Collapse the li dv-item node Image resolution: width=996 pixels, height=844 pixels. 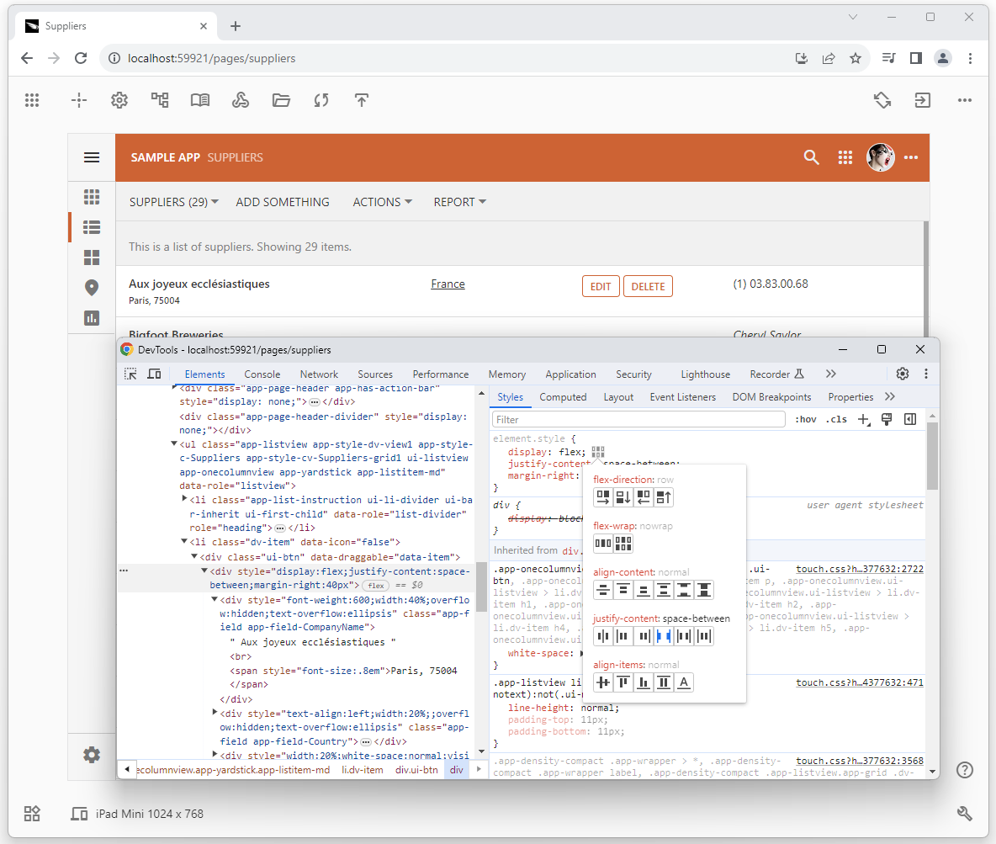pos(184,541)
